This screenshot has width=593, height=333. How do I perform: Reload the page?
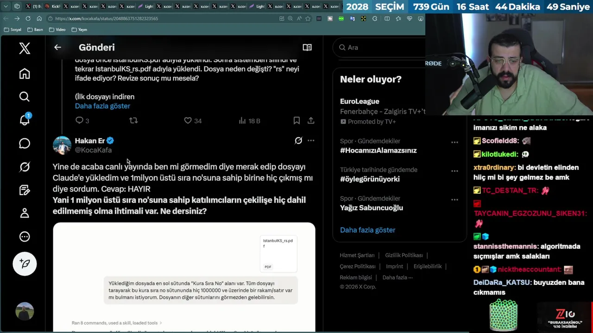point(28,18)
